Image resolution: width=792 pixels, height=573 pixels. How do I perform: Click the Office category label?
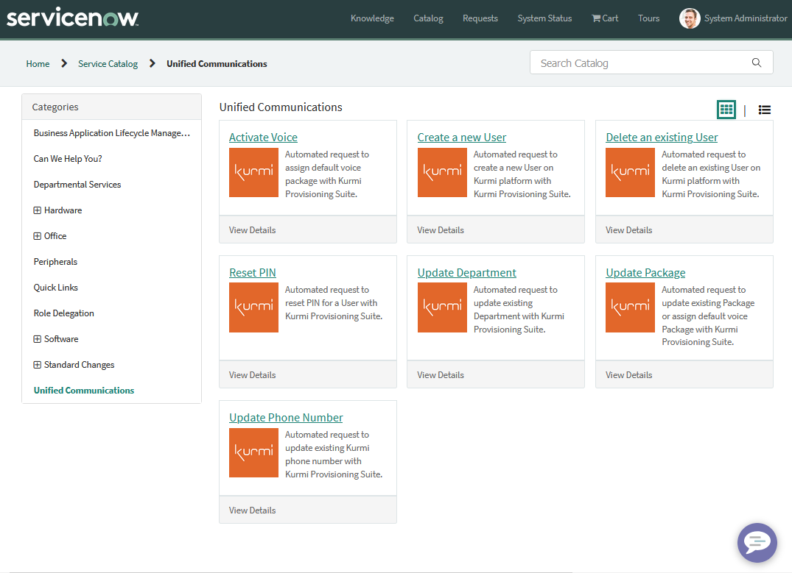55,236
